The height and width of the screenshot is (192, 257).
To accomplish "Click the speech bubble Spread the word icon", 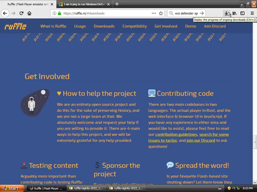I will (x=170, y=165).
